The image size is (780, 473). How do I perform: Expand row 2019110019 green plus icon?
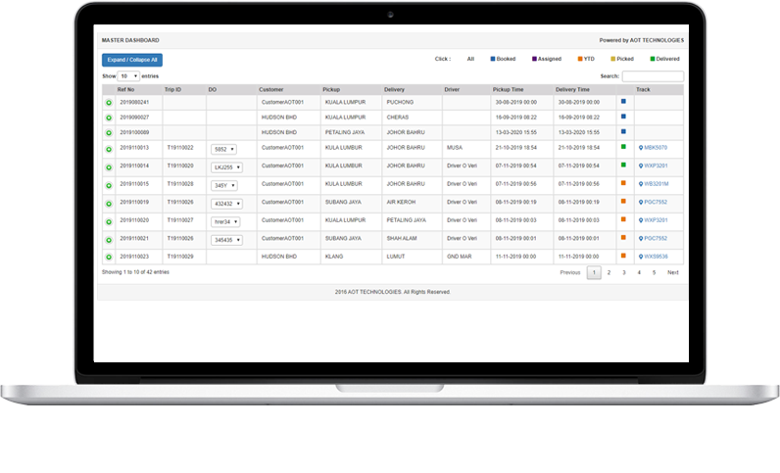[x=108, y=203]
